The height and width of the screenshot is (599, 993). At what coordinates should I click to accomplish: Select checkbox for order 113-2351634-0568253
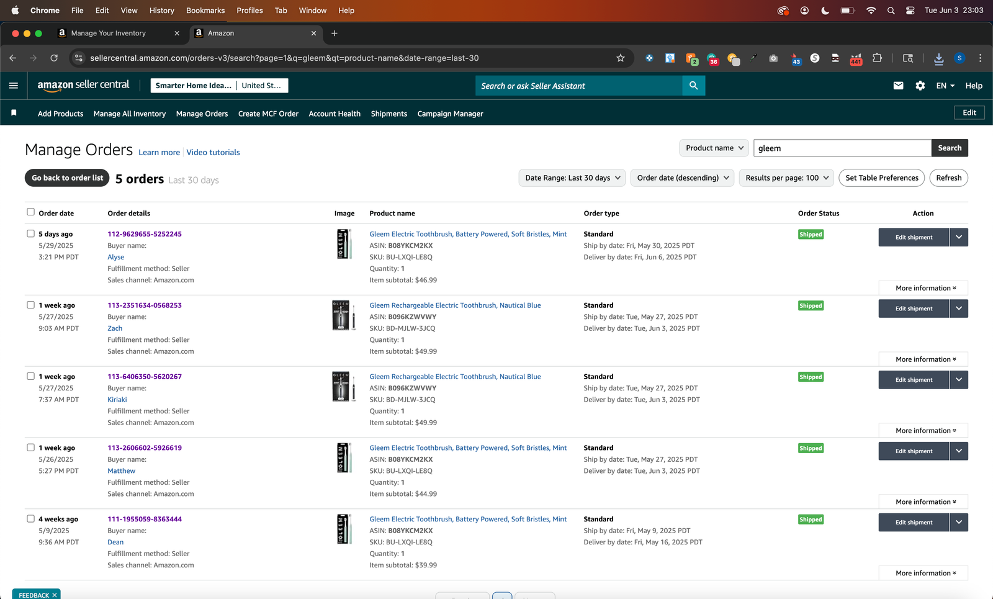click(x=30, y=305)
